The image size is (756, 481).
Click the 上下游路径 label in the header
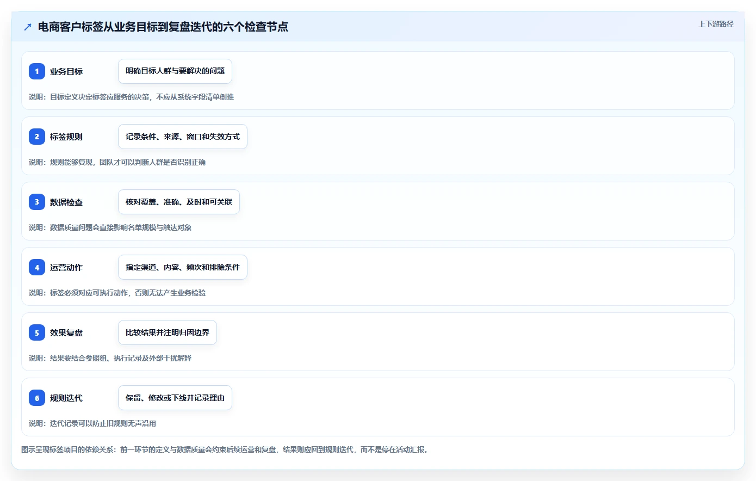coord(716,24)
